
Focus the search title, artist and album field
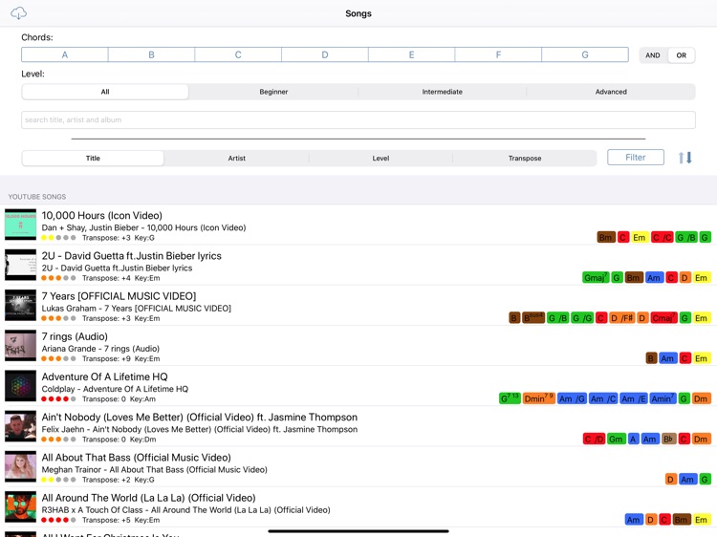pos(358,119)
